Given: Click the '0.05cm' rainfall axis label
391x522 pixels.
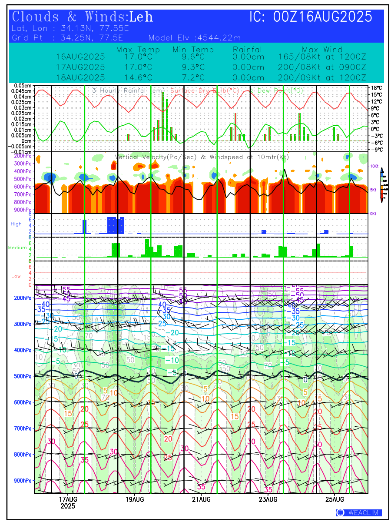Looking at the screenshot, I should pyautogui.click(x=22, y=85).
